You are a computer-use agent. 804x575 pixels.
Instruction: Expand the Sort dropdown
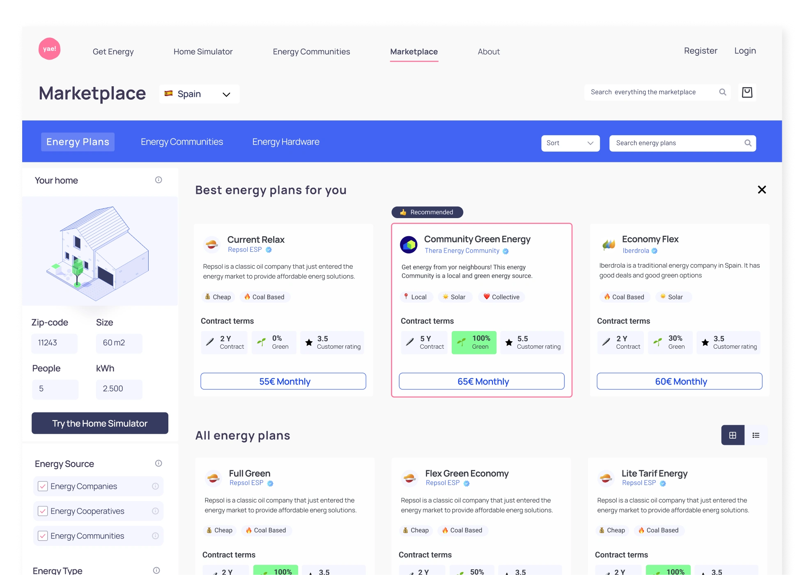click(570, 143)
